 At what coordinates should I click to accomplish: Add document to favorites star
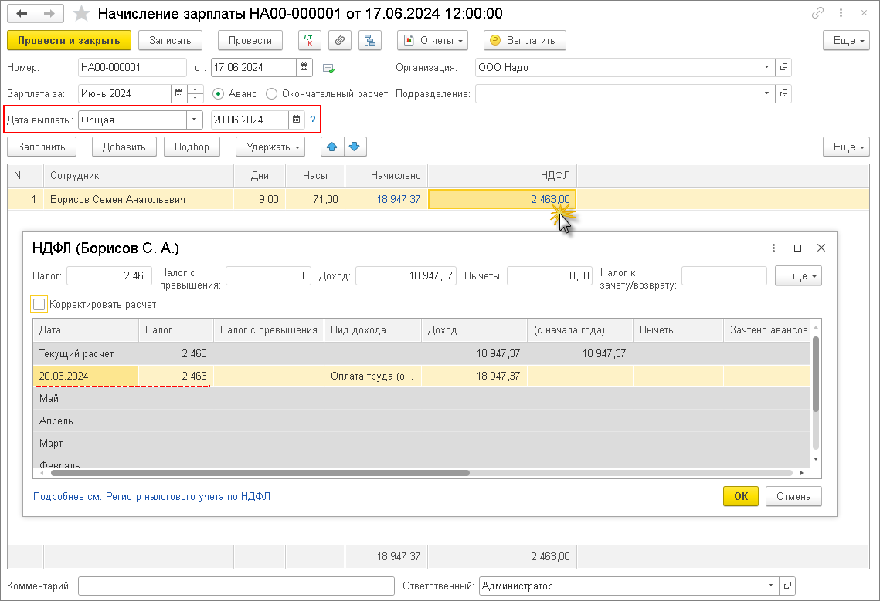coord(80,14)
